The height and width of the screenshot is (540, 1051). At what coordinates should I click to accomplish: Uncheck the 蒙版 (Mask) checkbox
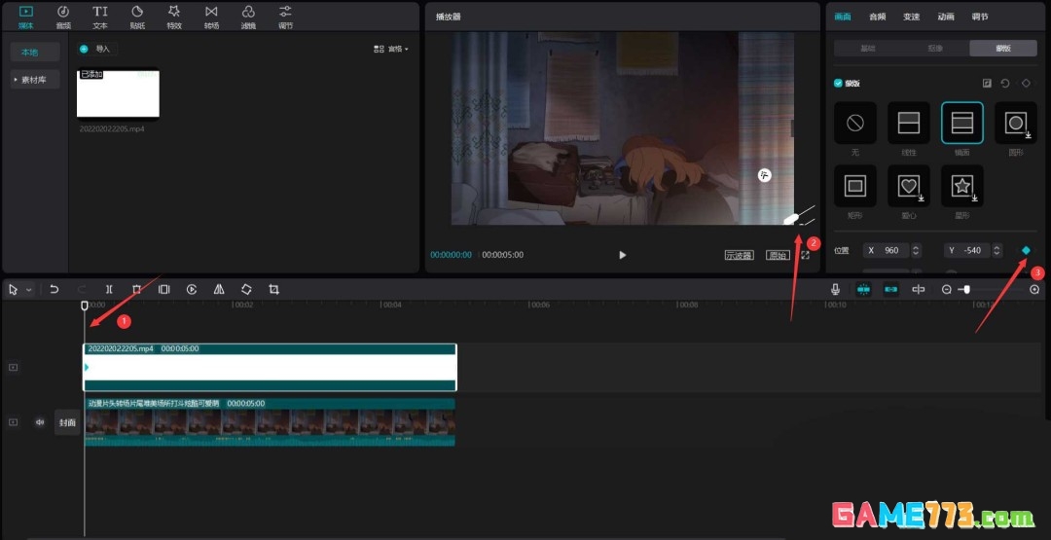(x=838, y=83)
